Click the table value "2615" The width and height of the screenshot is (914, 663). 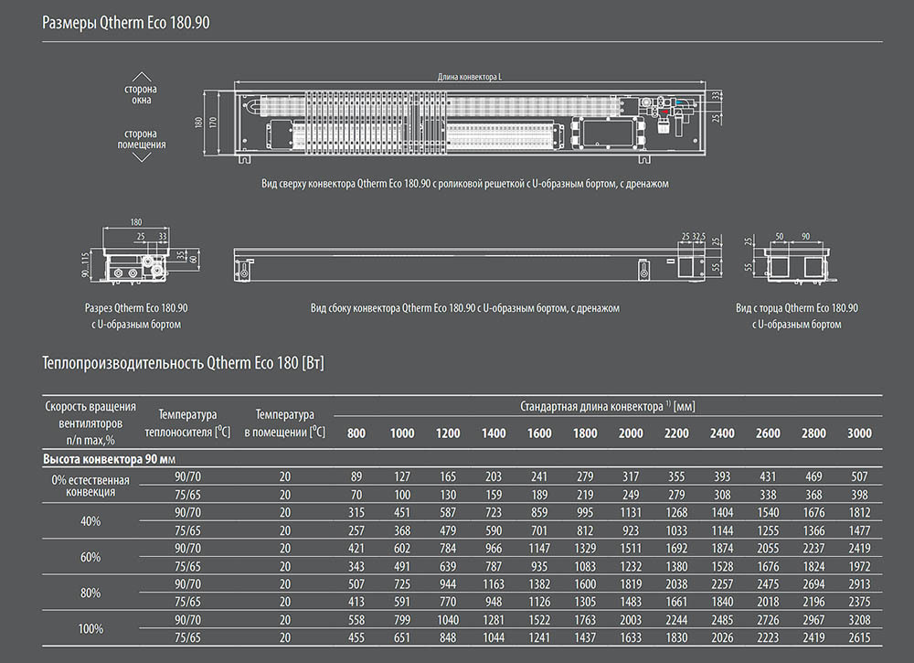pos(859,638)
